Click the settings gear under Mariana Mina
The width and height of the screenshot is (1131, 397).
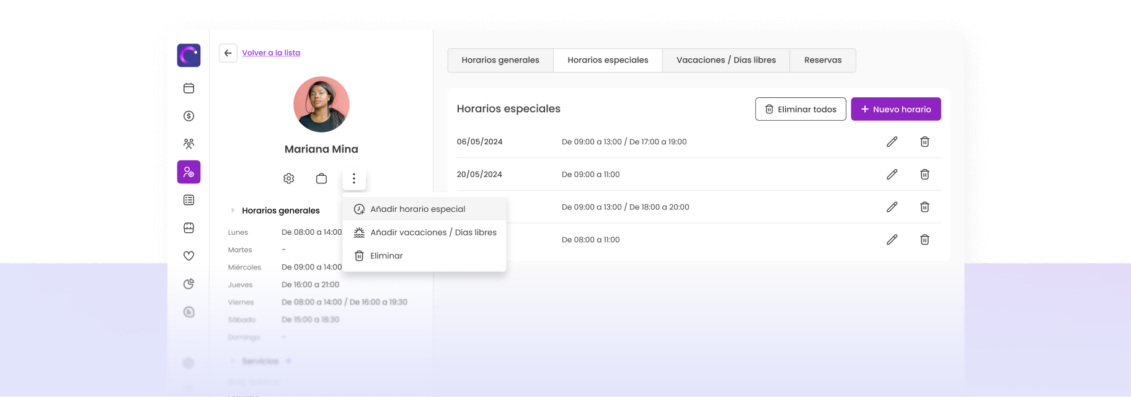(289, 178)
